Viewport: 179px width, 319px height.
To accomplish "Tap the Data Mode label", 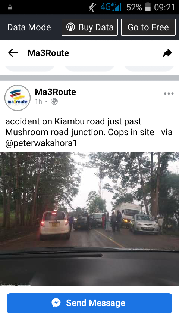I will coord(29,27).
